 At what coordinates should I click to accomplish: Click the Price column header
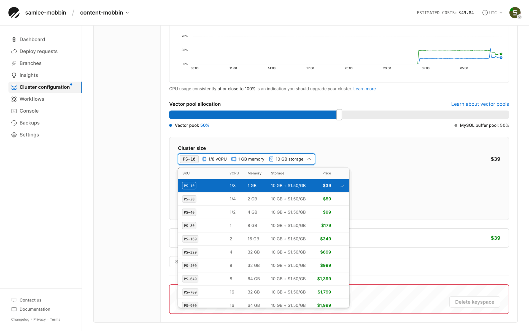(x=326, y=173)
